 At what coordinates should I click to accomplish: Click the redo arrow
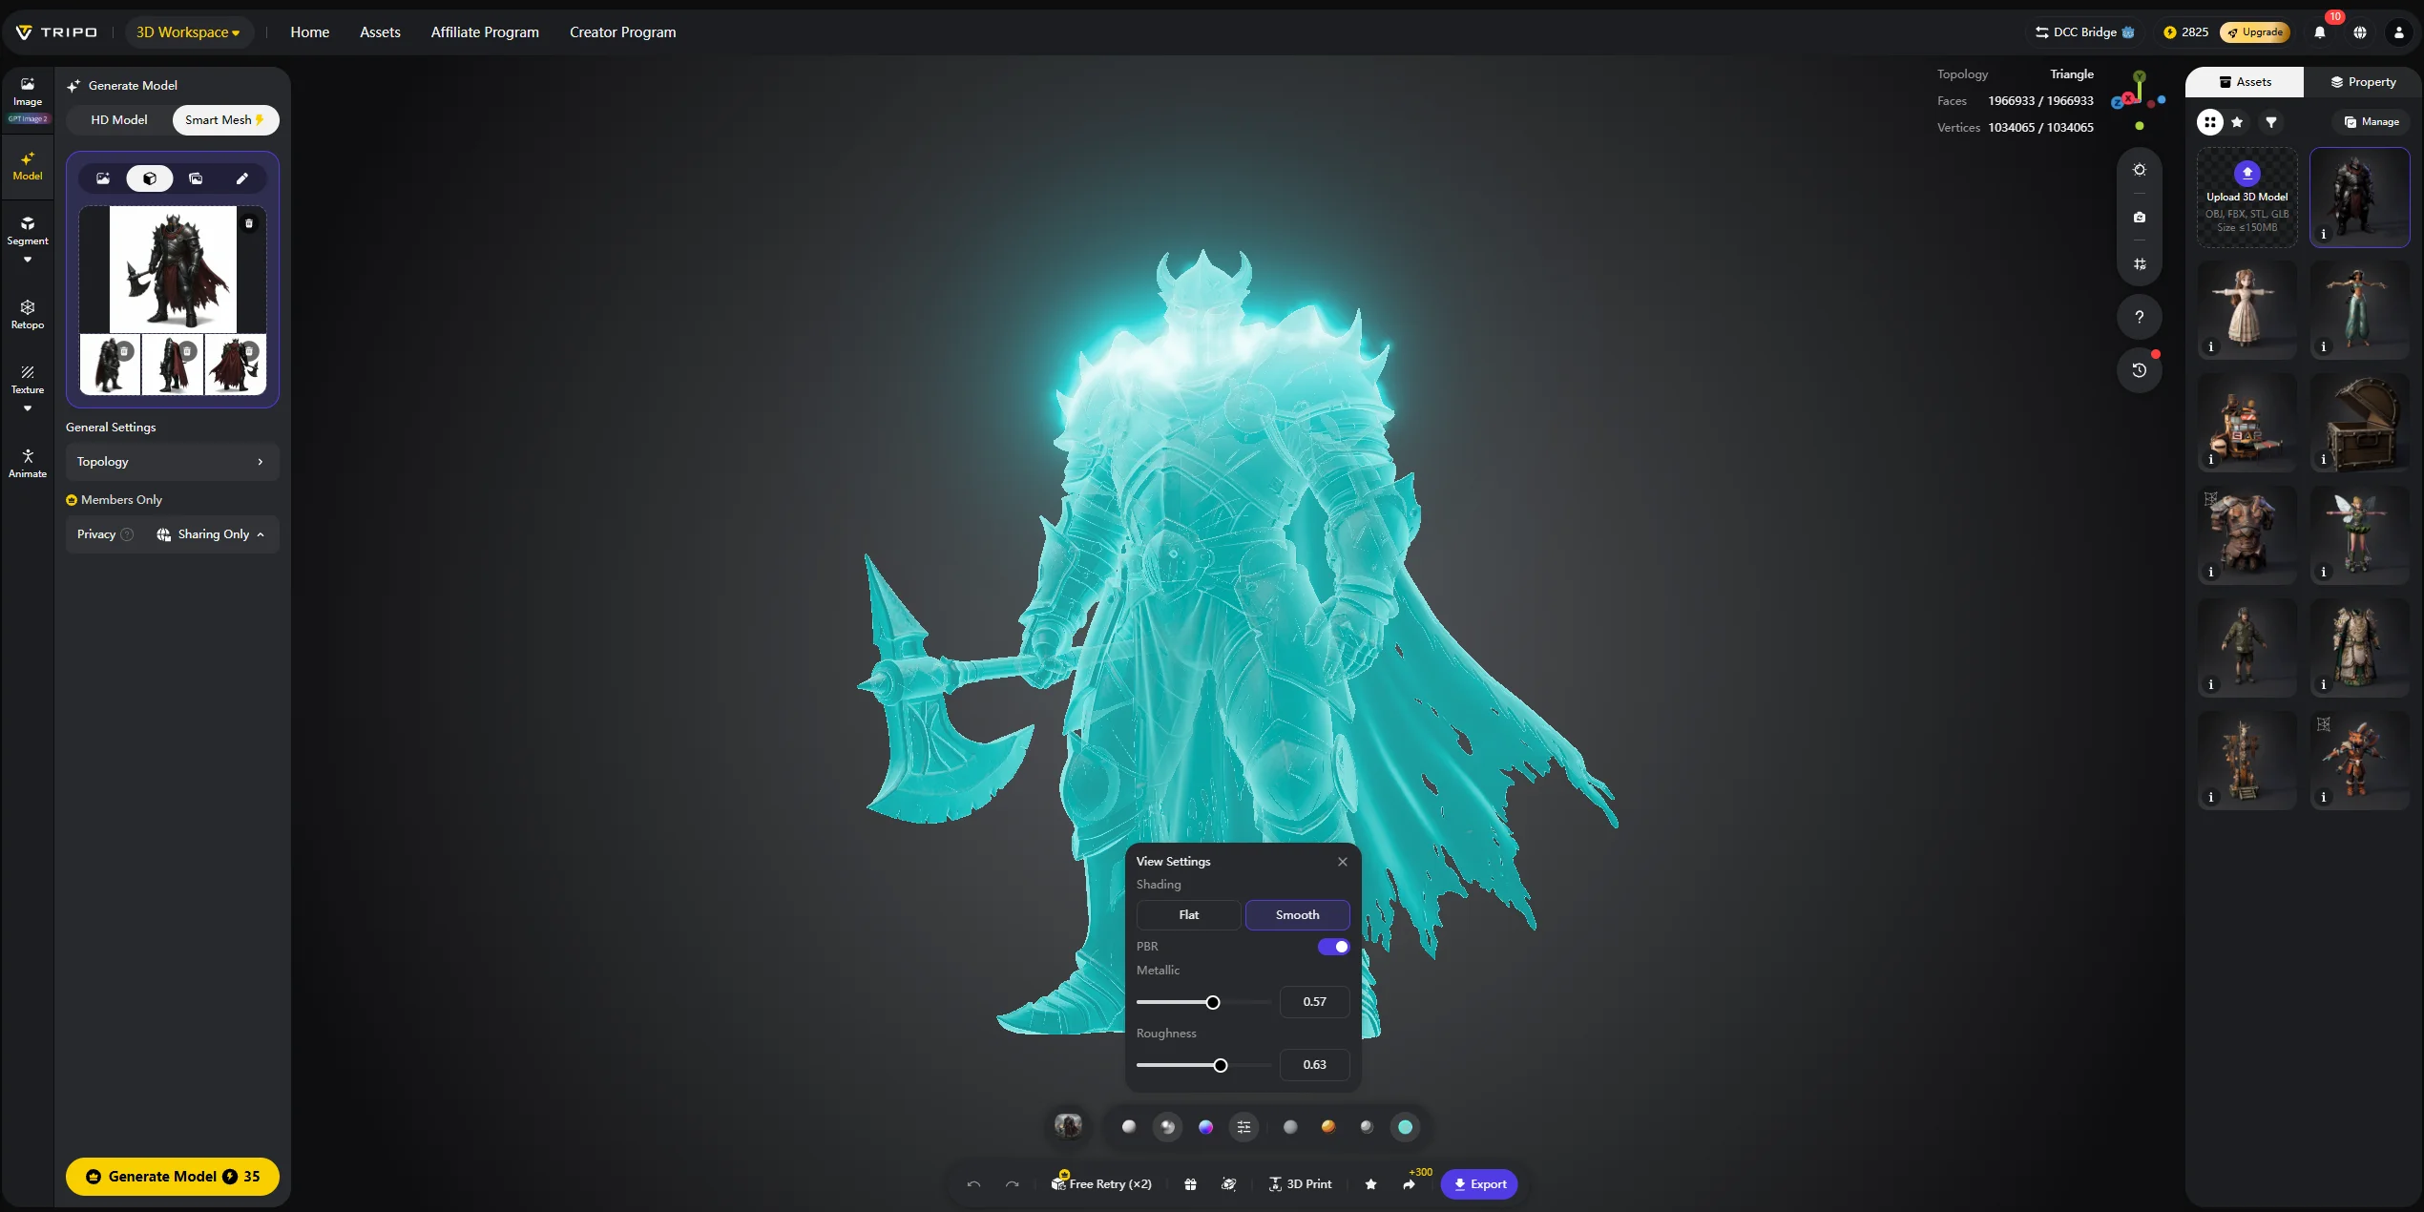tap(1013, 1184)
